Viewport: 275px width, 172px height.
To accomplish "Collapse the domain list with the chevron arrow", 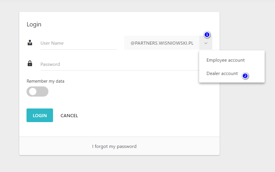I will (206, 43).
